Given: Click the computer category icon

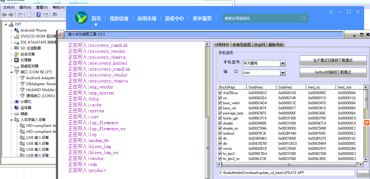Looking at the screenshot, I should click(17, 102).
